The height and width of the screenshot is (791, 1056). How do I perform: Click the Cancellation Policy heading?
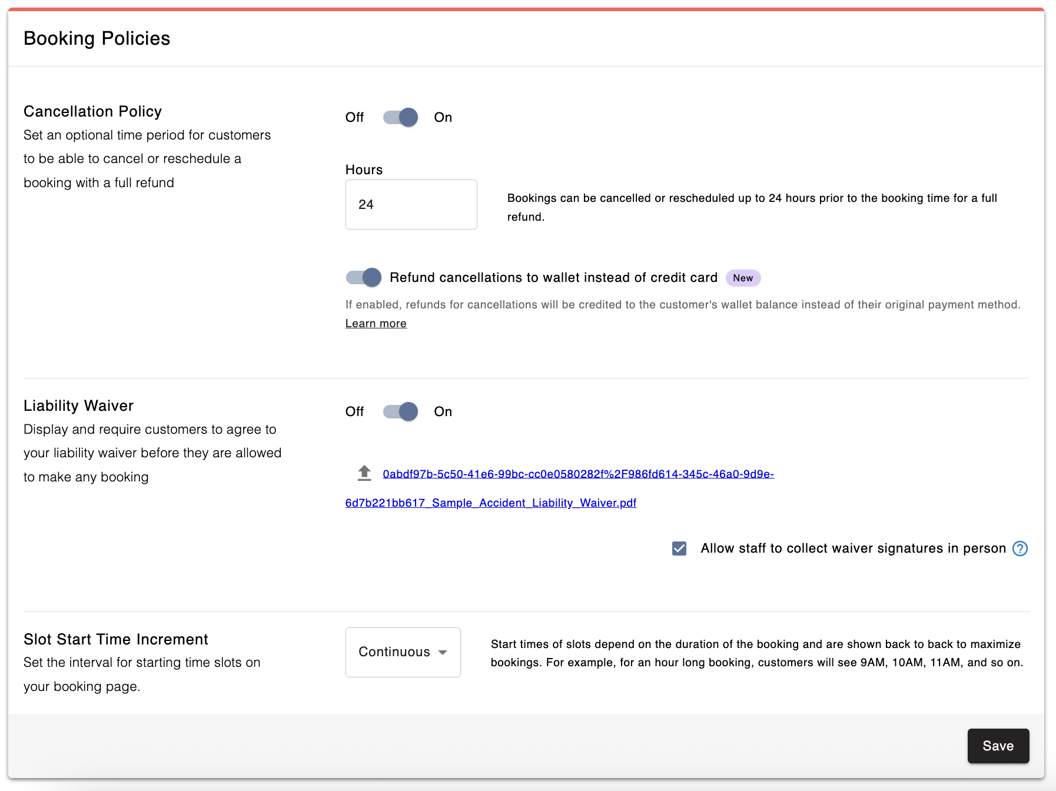[92, 111]
